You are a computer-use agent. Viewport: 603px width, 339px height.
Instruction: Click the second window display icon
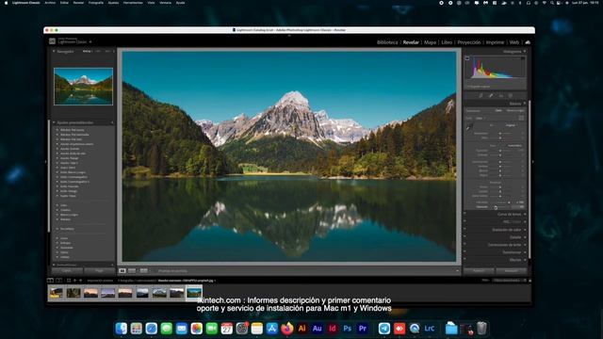[58, 281]
